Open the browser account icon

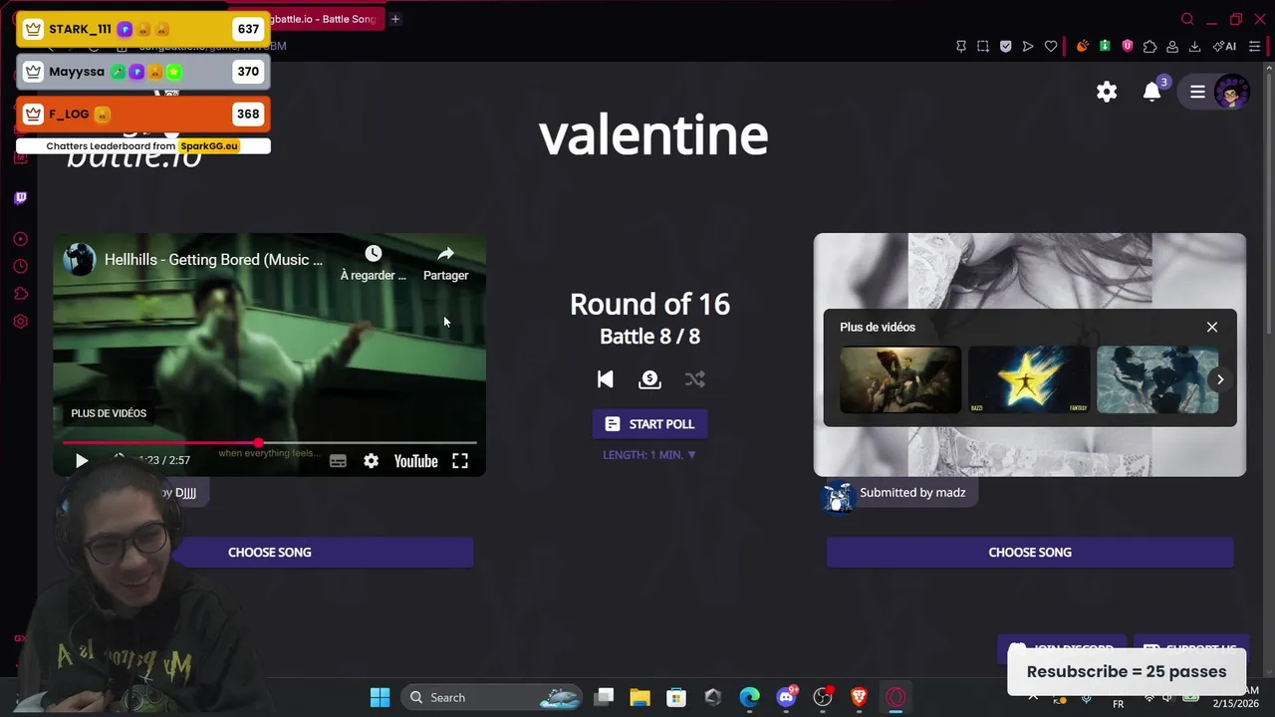(1172, 46)
